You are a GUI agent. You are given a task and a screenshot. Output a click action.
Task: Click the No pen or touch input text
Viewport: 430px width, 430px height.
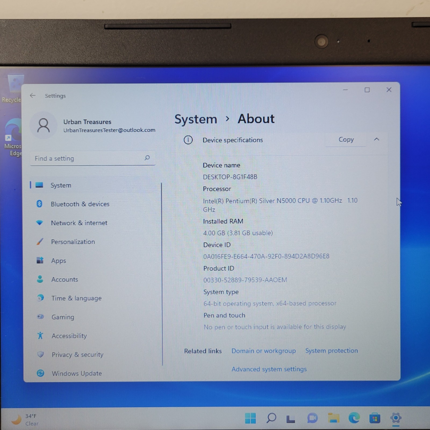coord(275,327)
